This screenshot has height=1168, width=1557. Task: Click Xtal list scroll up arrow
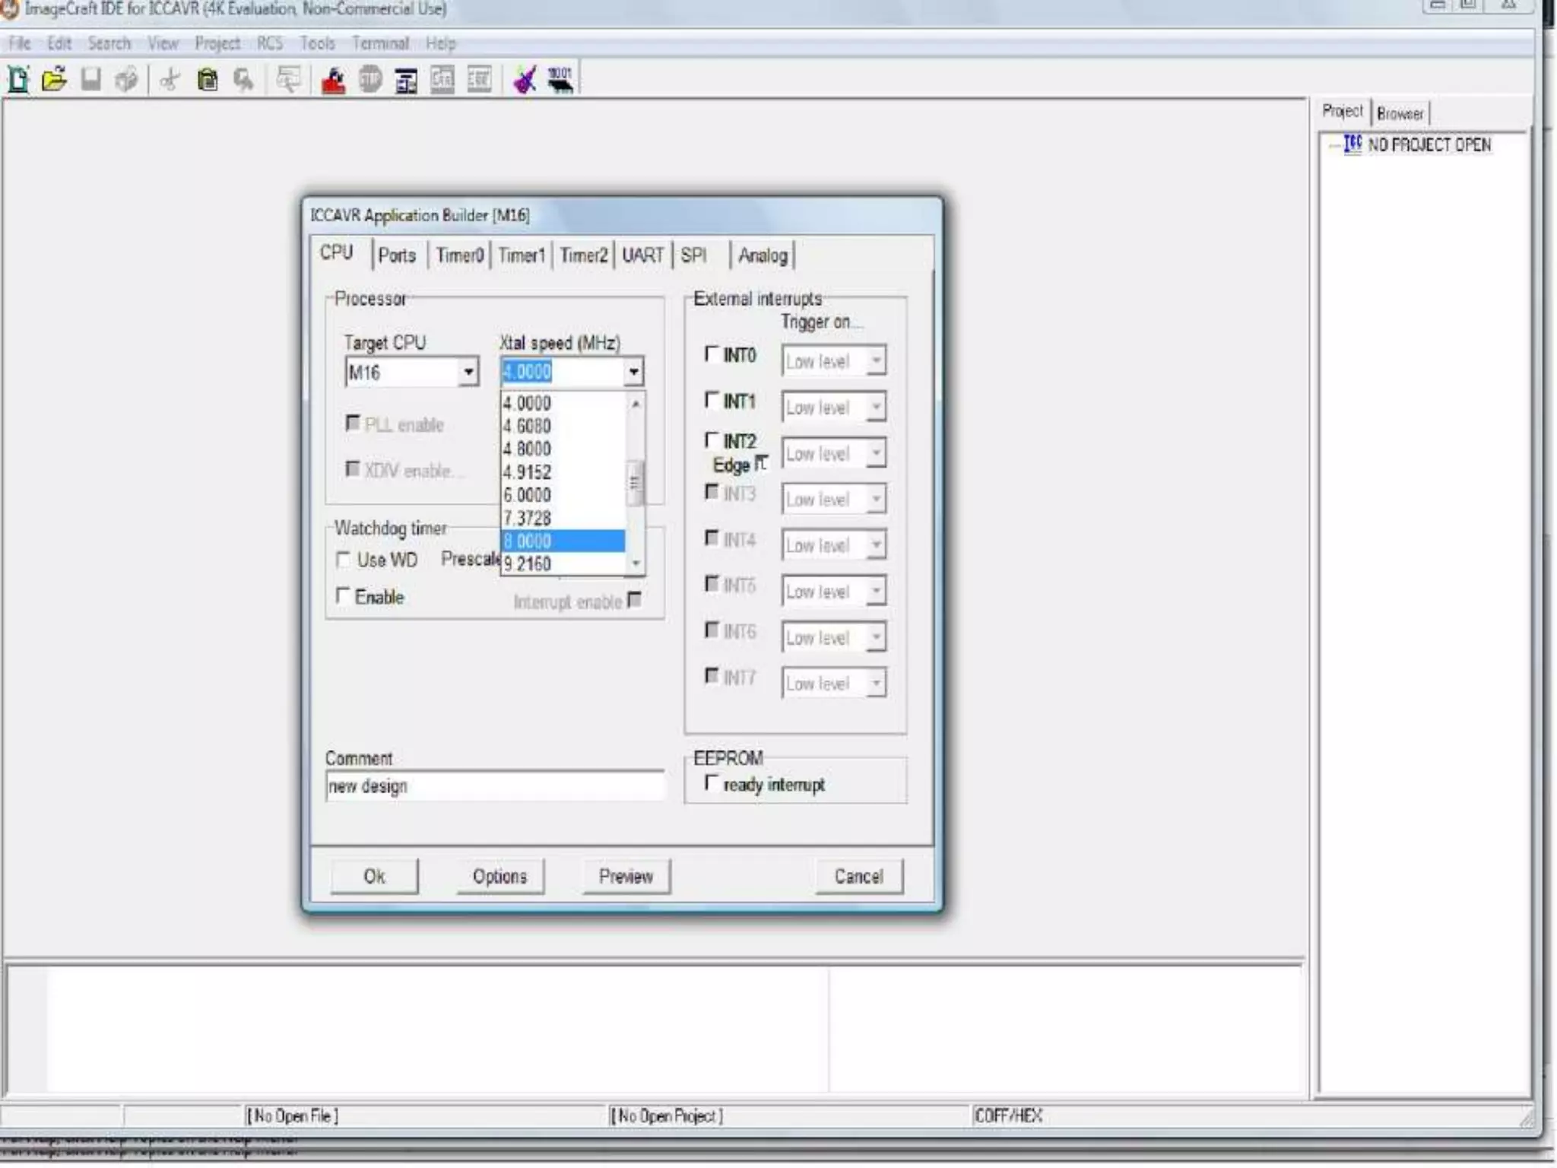coord(636,403)
